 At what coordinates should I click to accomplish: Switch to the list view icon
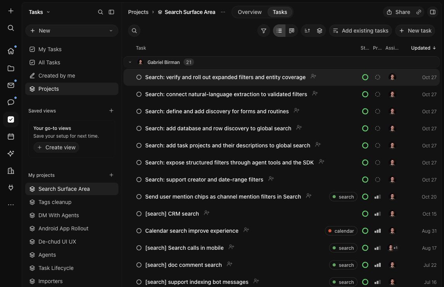pos(279,31)
